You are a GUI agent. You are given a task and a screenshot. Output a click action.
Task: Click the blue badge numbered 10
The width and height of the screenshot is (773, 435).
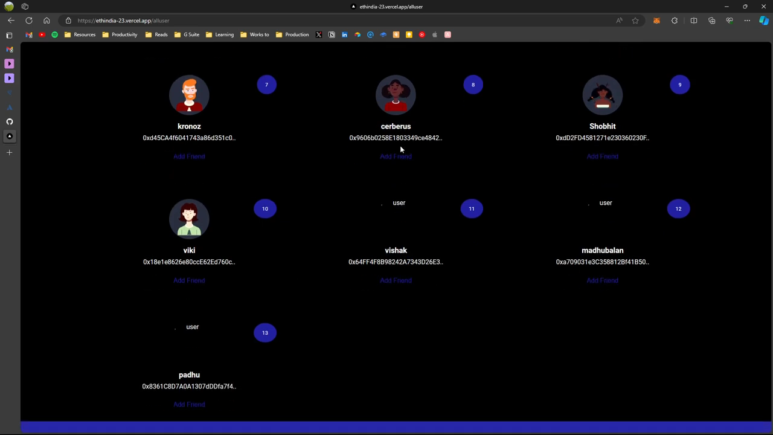265,208
